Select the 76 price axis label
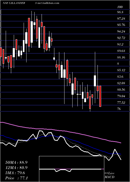The height and width of the screenshot is (182, 130). 119,109
